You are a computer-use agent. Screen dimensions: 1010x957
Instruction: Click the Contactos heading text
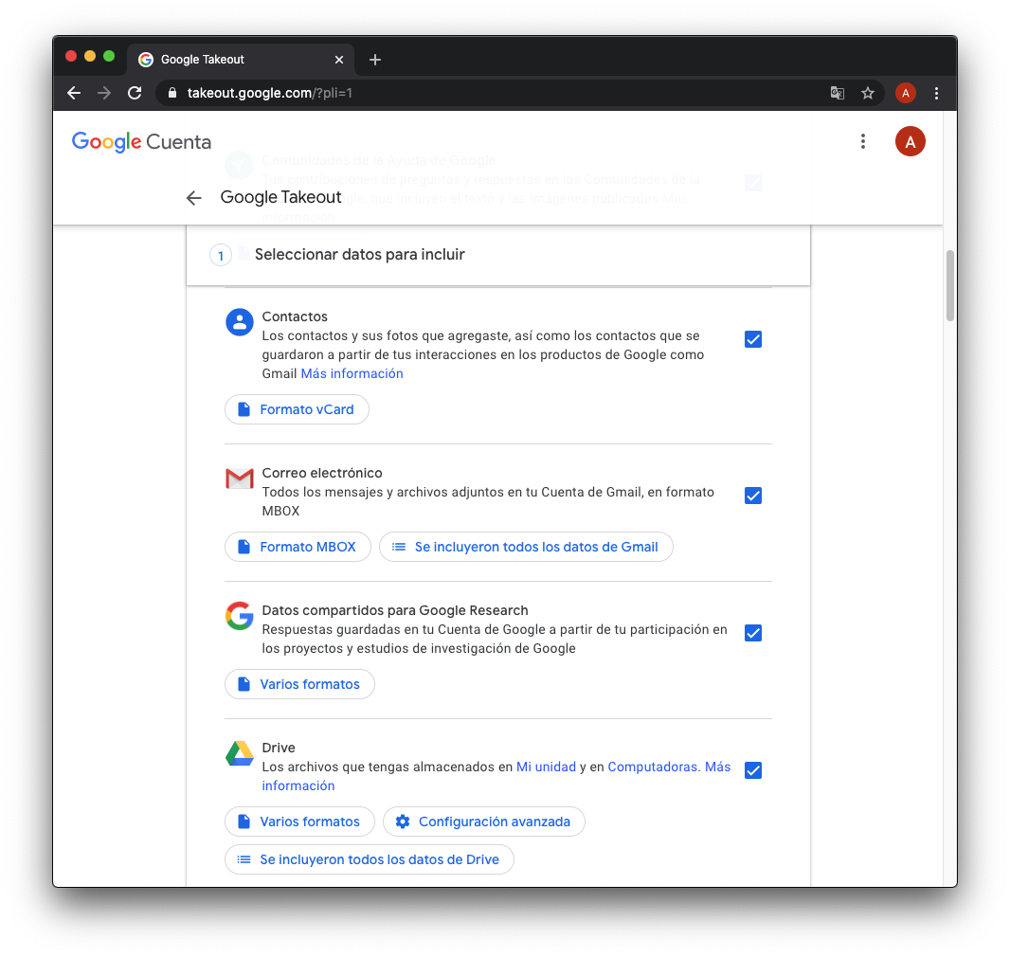[295, 316]
